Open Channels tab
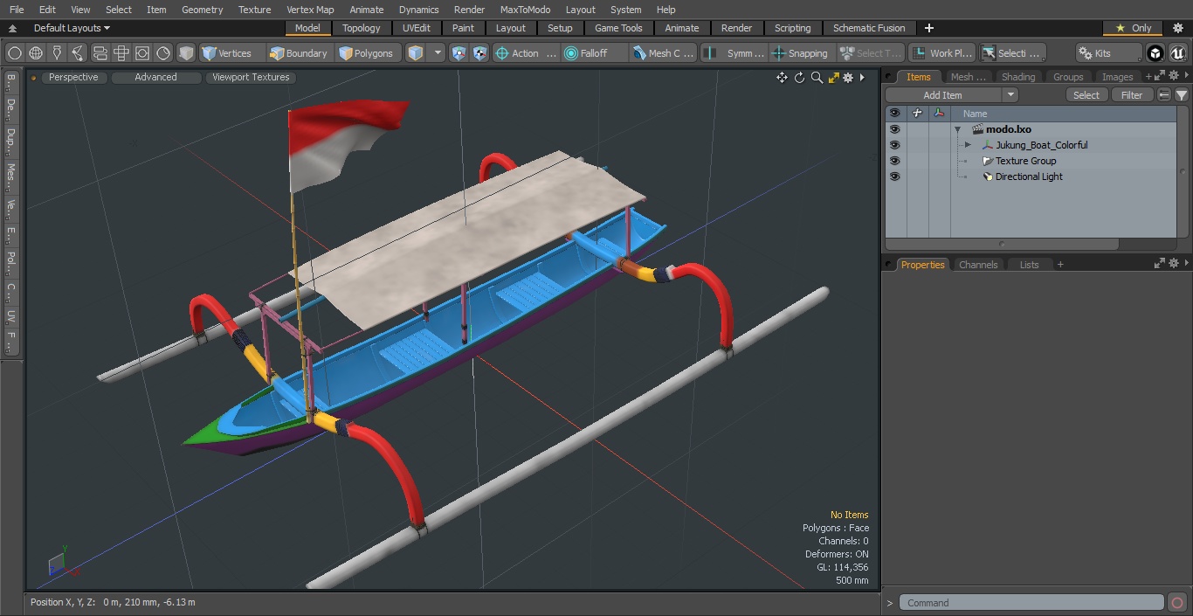Image resolution: width=1193 pixels, height=616 pixels. point(978,265)
